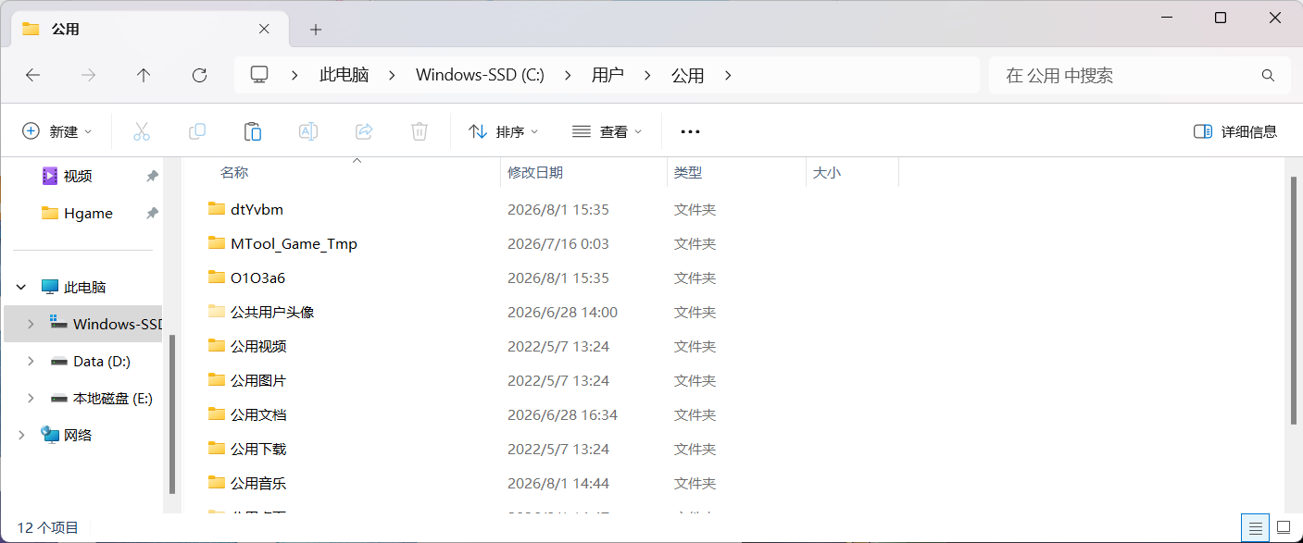
Task: Click 用户 breadcrumb in address bar
Action: (608, 76)
